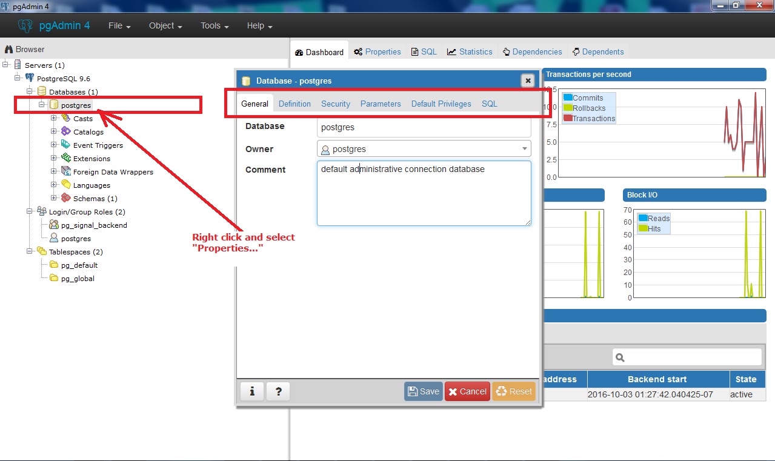Select the Schemas node icon
775x461 pixels.
[65, 198]
